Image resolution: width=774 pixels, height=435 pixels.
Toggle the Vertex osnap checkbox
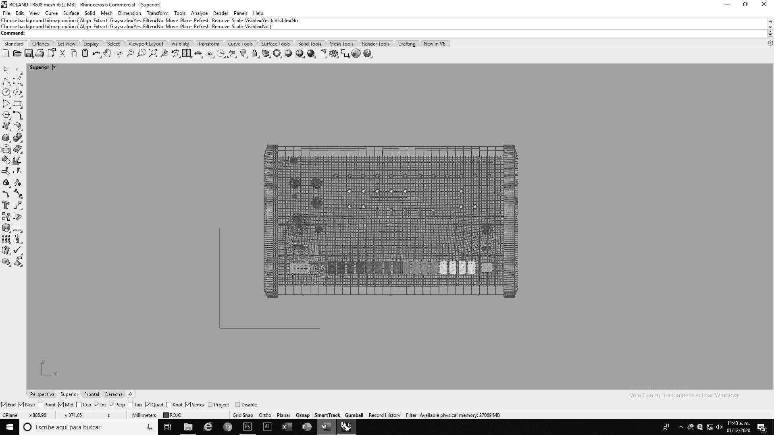click(x=188, y=405)
